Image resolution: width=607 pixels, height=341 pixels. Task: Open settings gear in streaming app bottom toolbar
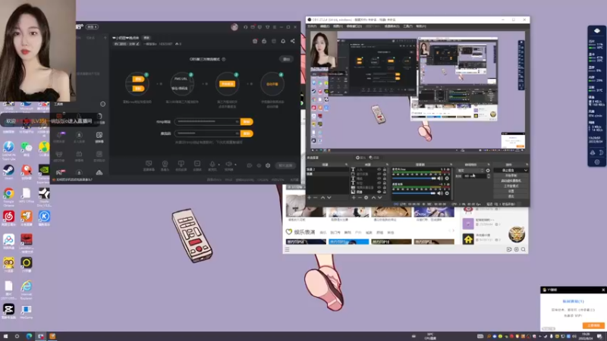pos(268,165)
